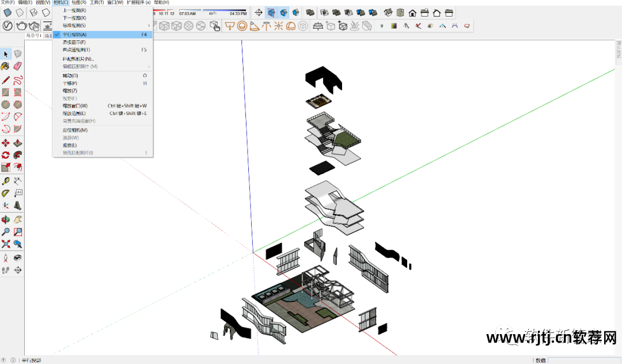Add V-Ray dome light icon

point(291,26)
